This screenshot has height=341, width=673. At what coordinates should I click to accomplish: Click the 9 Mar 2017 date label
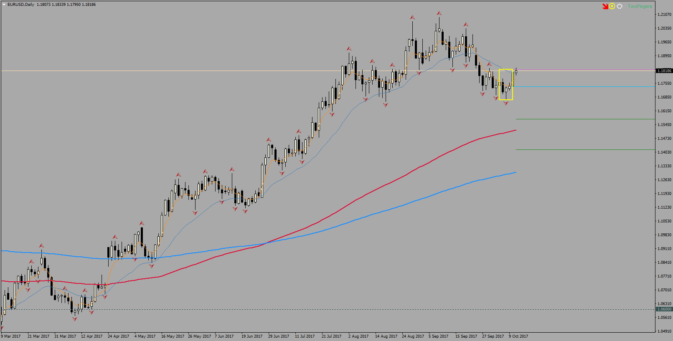(x=11, y=336)
